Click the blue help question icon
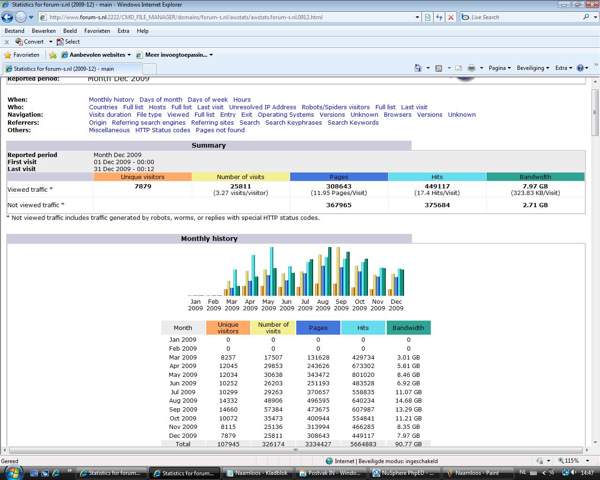This screenshot has width=600, height=480. tap(580, 68)
